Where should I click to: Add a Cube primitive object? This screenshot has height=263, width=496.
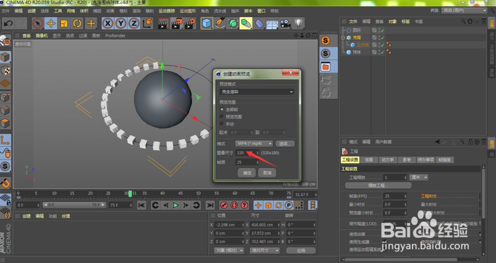click(x=206, y=23)
